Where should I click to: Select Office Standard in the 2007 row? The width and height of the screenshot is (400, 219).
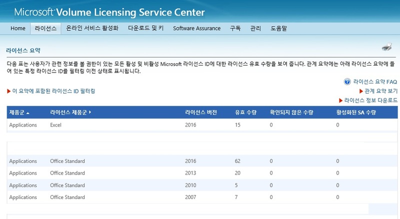click(x=67, y=197)
